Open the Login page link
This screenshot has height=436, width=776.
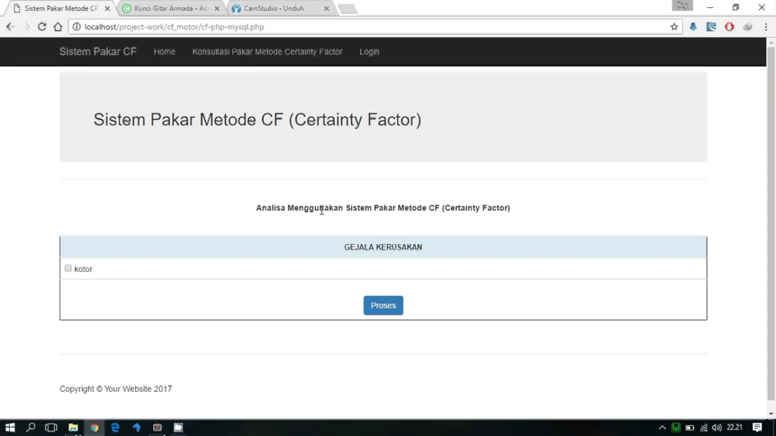369,52
